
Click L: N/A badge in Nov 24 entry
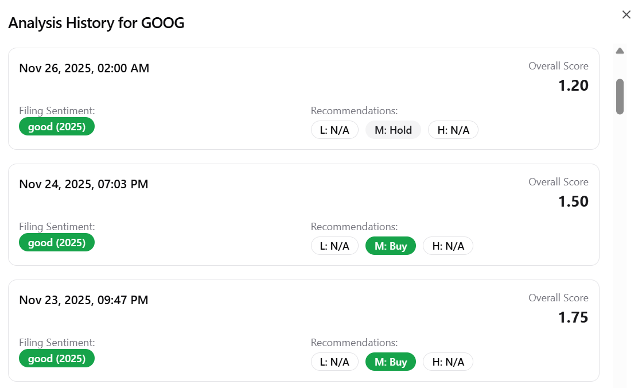pyautogui.click(x=334, y=246)
